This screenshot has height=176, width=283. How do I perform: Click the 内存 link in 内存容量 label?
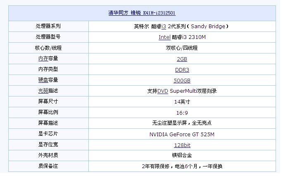[43, 58]
